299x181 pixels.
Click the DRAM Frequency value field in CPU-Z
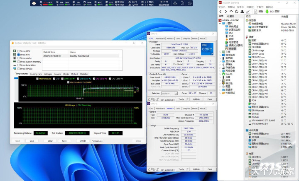[189, 128]
